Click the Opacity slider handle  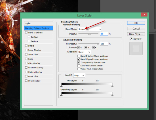click(89, 34)
